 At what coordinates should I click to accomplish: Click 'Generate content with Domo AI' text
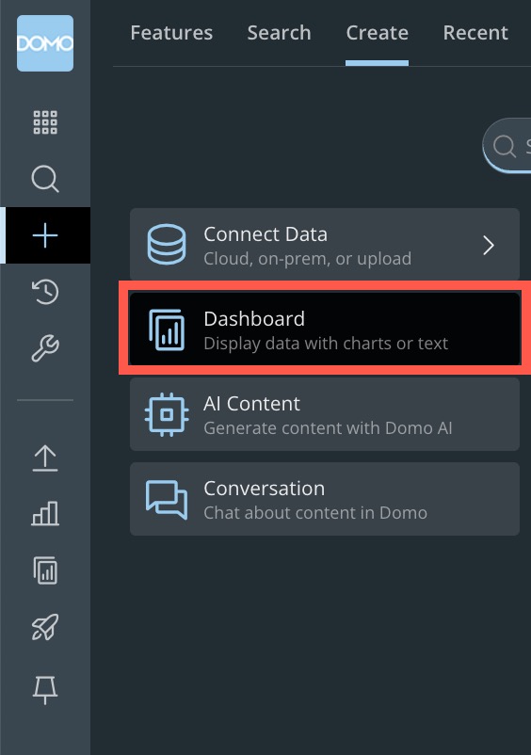tap(328, 428)
